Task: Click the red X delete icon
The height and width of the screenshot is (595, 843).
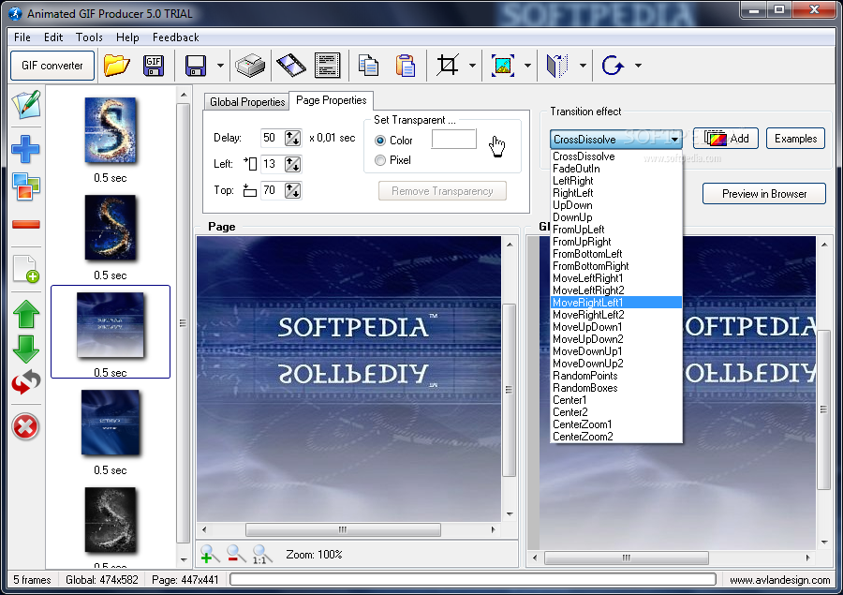Action: (x=25, y=427)
